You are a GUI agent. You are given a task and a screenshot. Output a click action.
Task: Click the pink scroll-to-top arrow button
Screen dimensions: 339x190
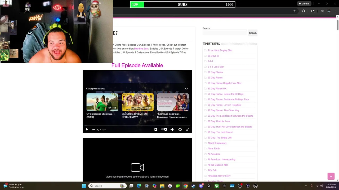[x=331, y=176]
